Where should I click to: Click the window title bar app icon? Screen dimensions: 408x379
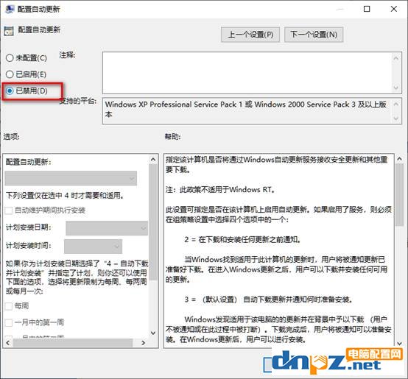(10, 9)
